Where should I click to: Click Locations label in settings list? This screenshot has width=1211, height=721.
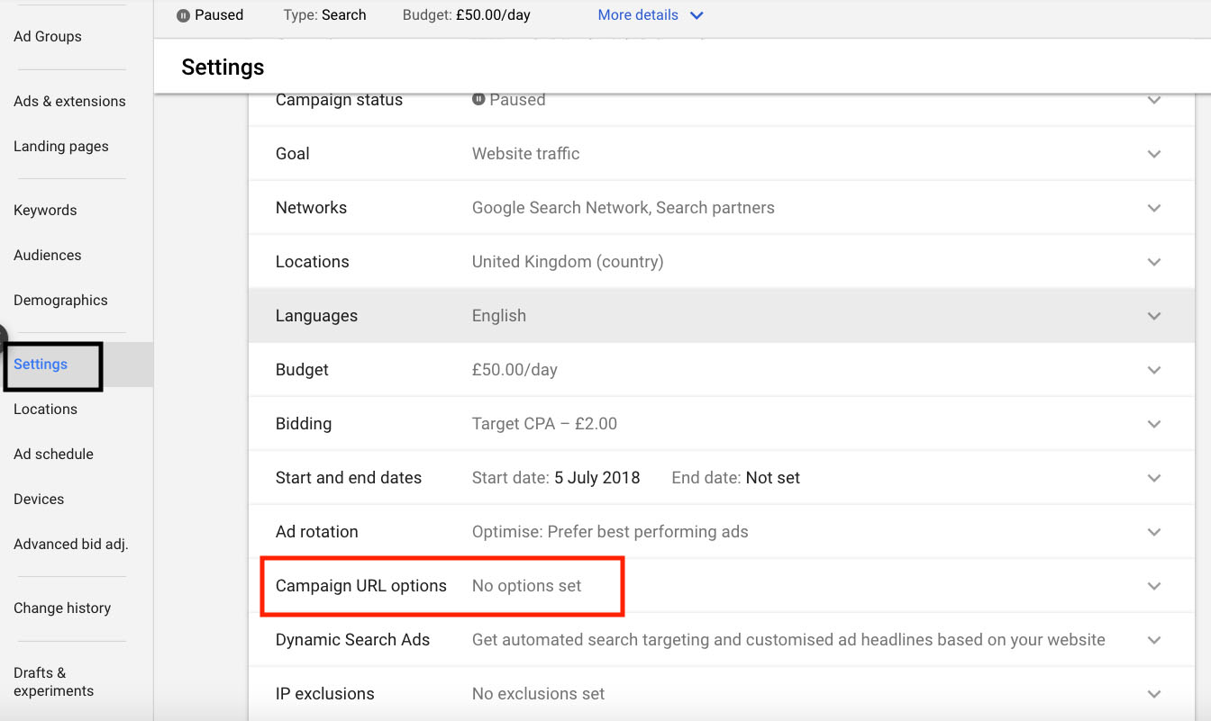(312, 262)
